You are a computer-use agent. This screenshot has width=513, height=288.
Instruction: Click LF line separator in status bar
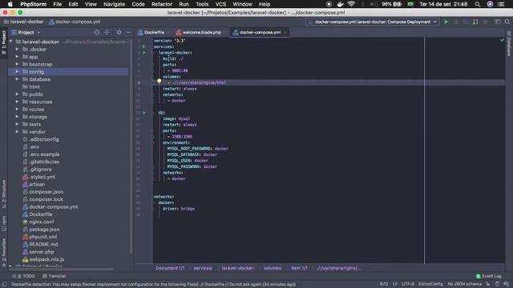pos(394,285)
